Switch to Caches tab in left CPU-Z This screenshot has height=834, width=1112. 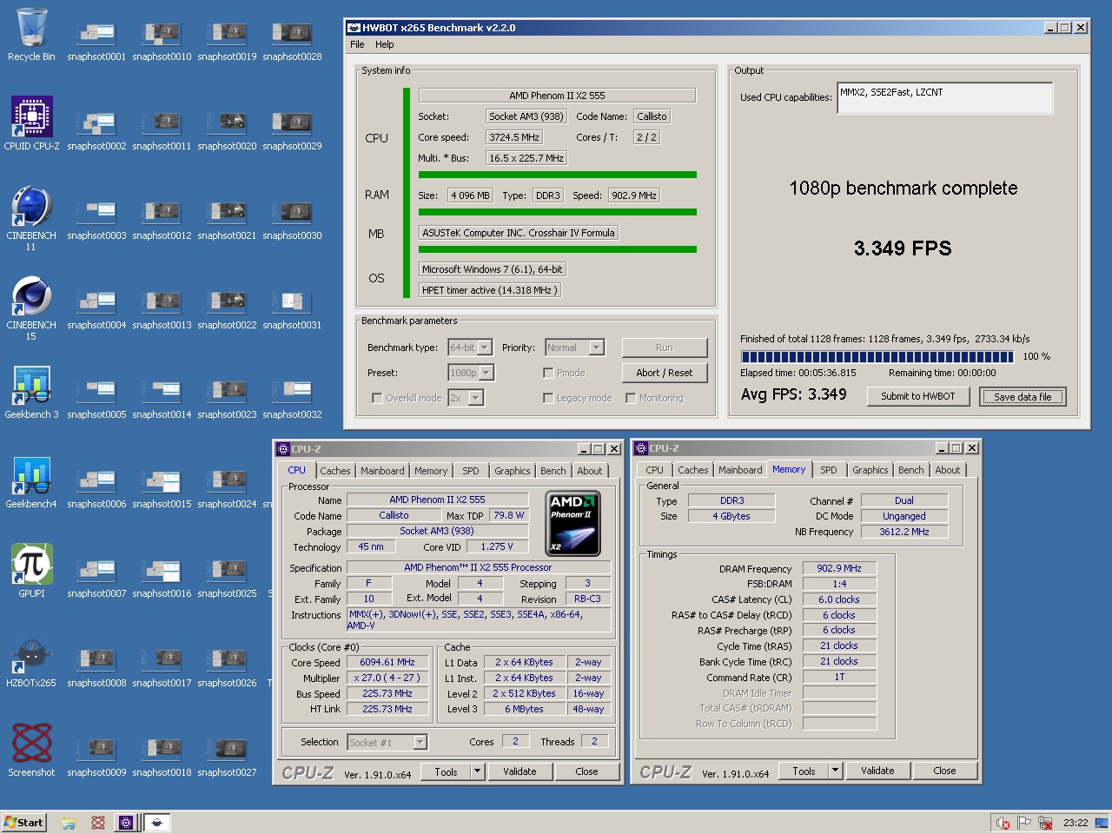(334, 471)
